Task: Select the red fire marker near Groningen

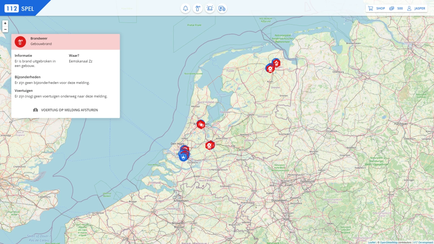Action: tap(276, 63)
